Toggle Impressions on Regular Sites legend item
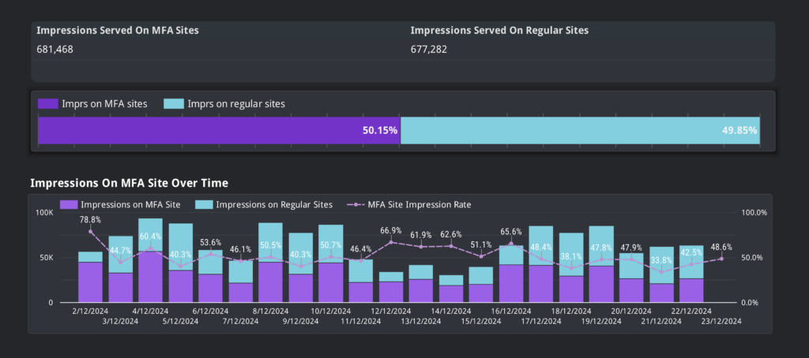The image size is (809, 358). coord(264,204)
